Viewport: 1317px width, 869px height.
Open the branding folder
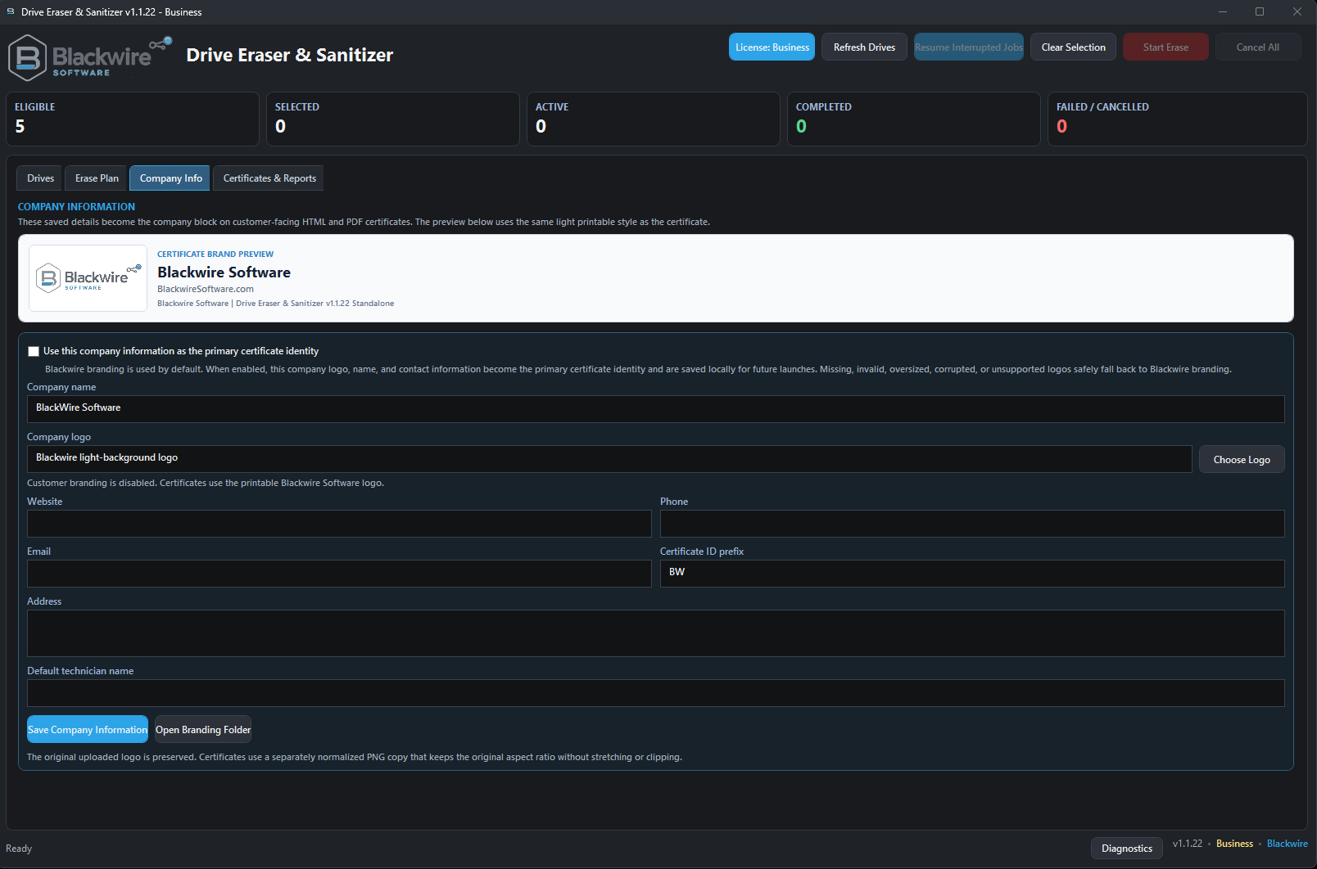(203, 730)
